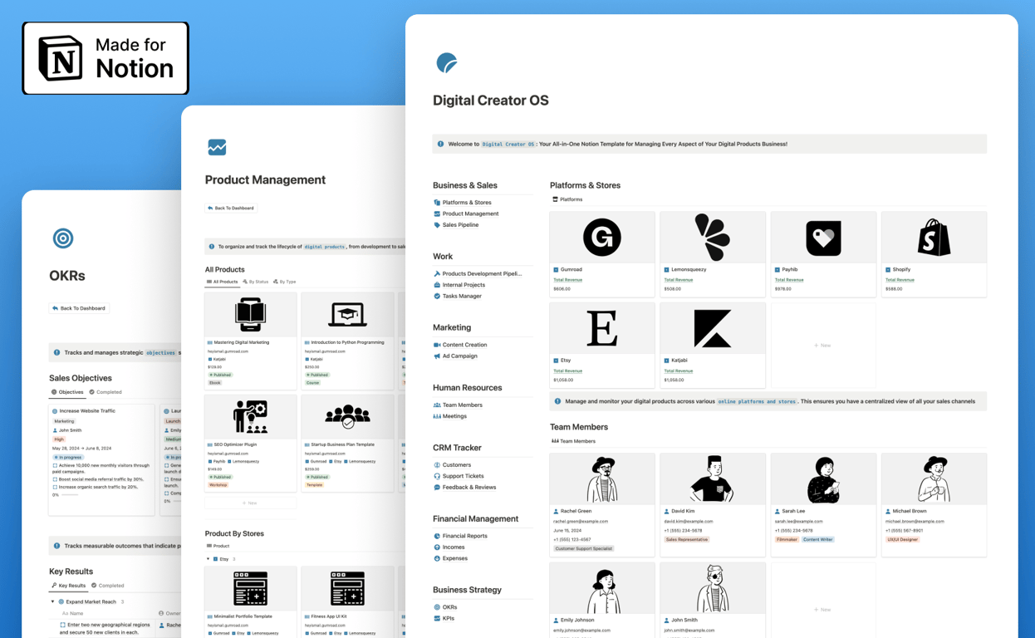Viewport: 1035px width, 638px height.
Task: Click the Payhip heart logo image
Action: 823,238
